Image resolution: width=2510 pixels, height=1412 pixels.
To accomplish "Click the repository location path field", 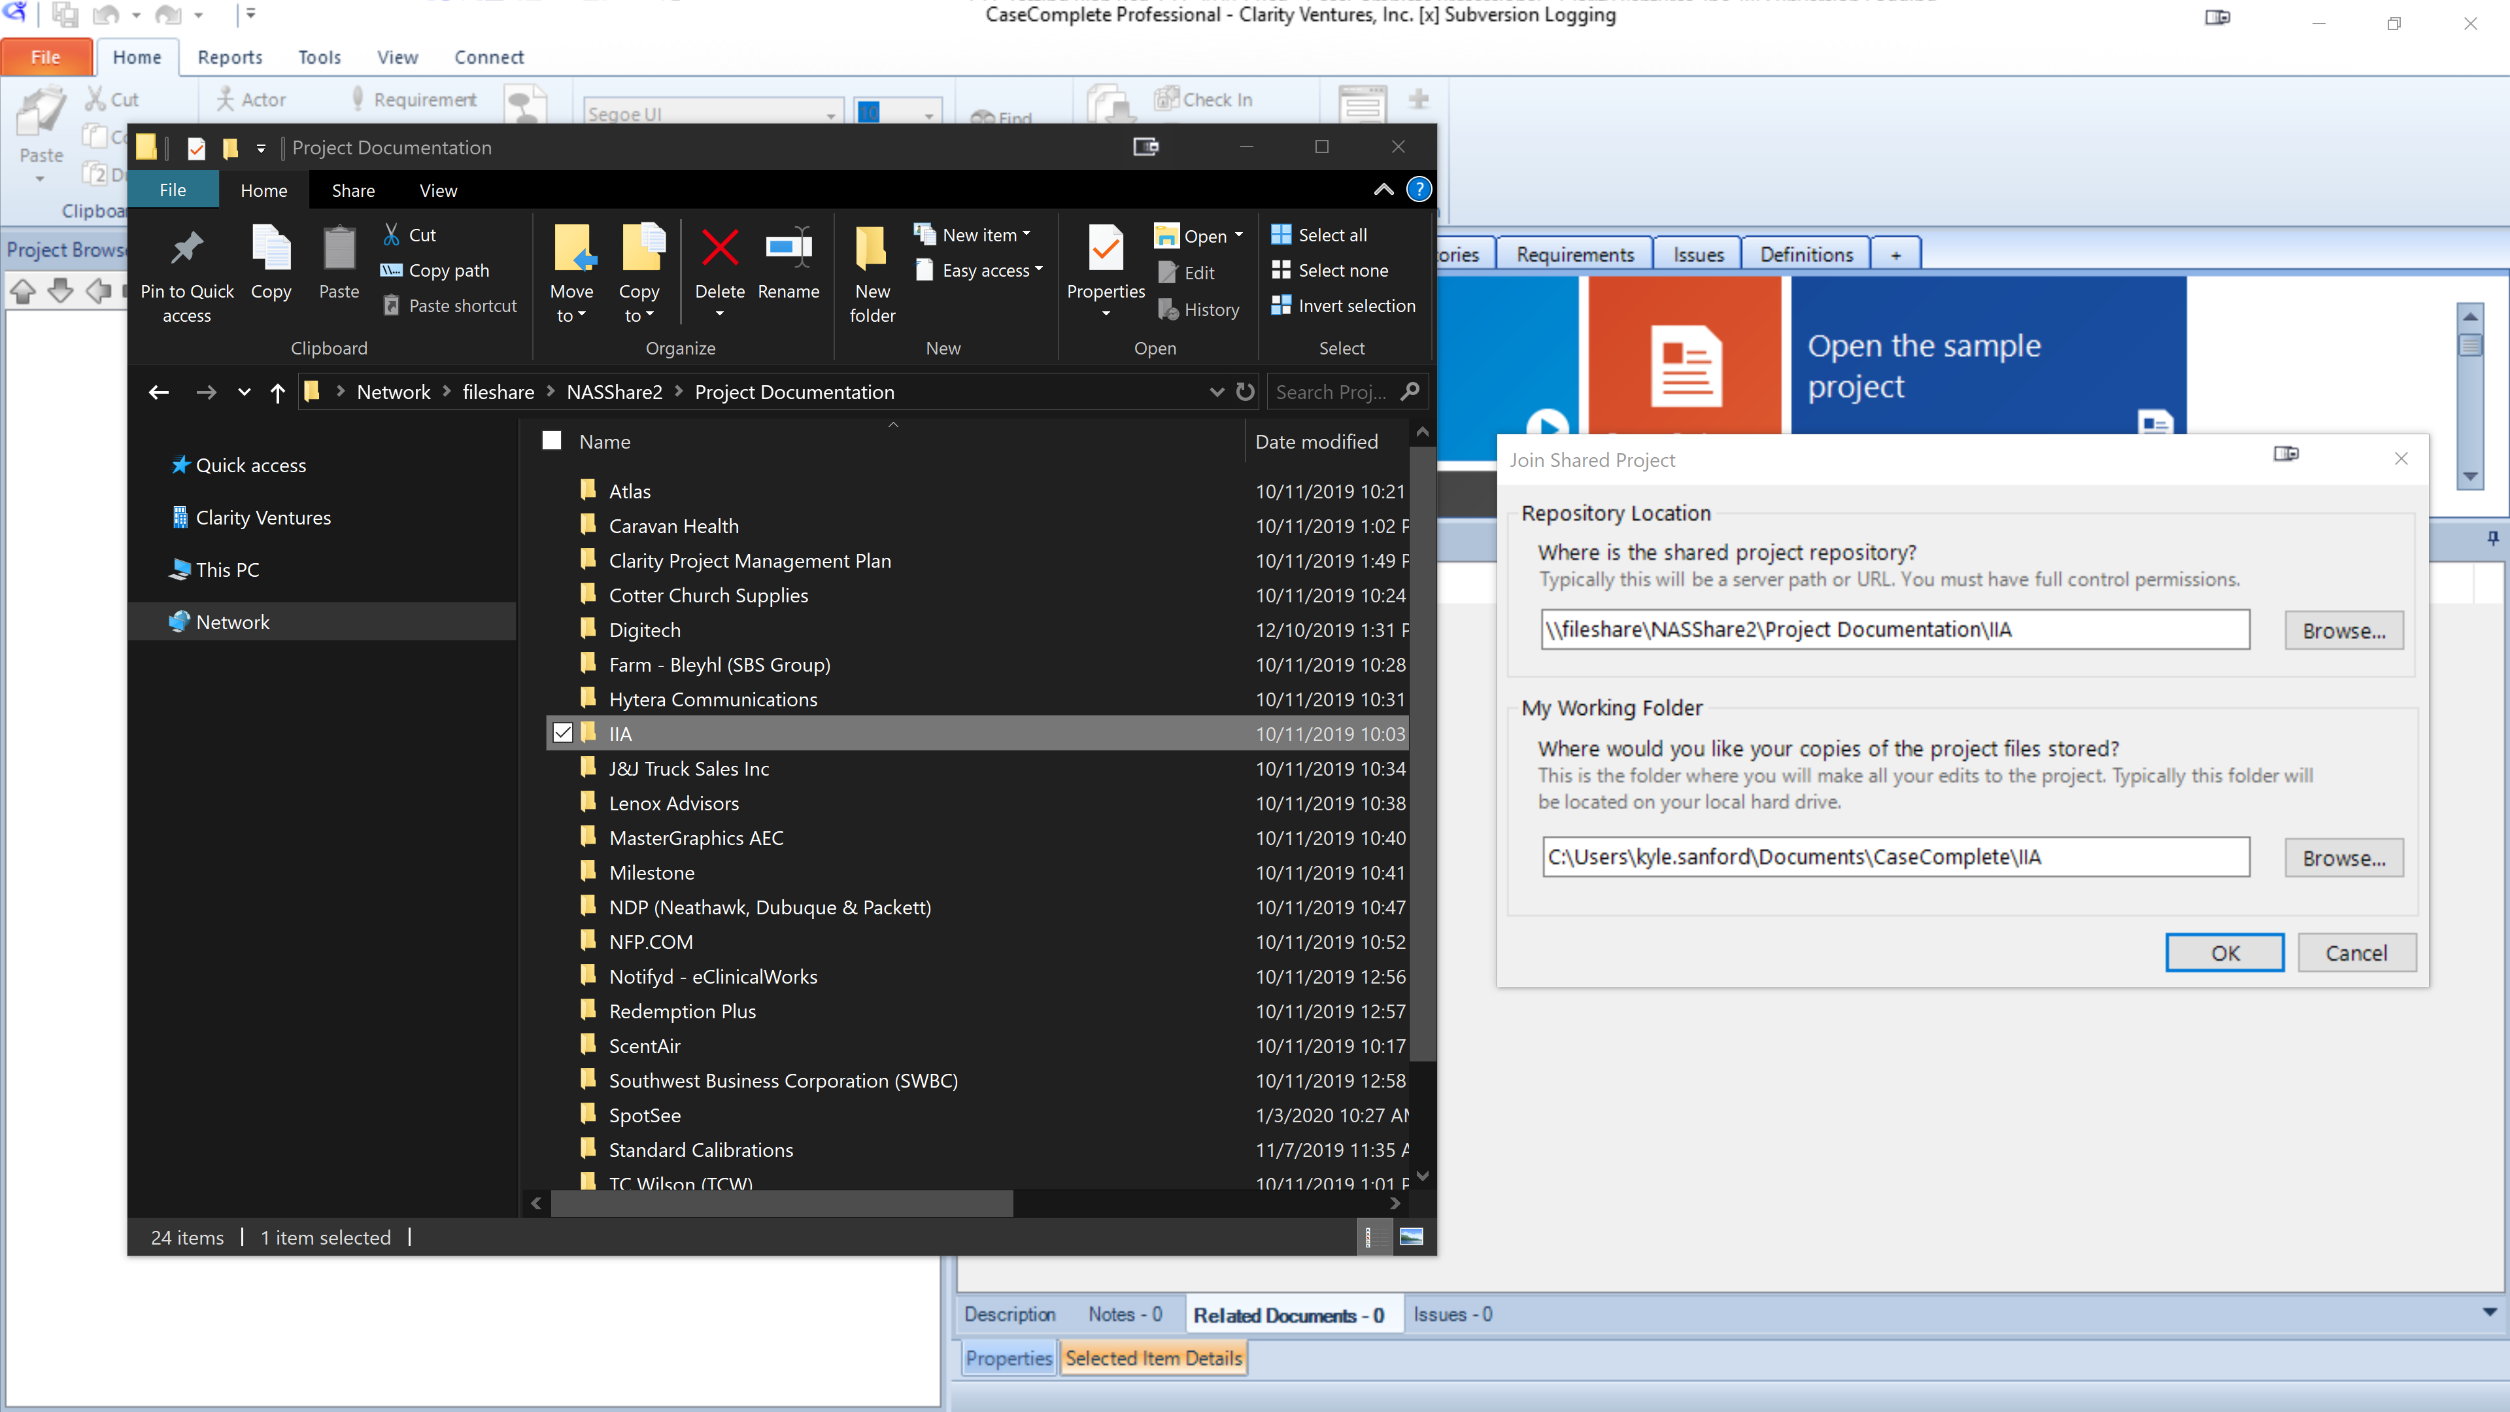I will click(x=1895, y=630).
